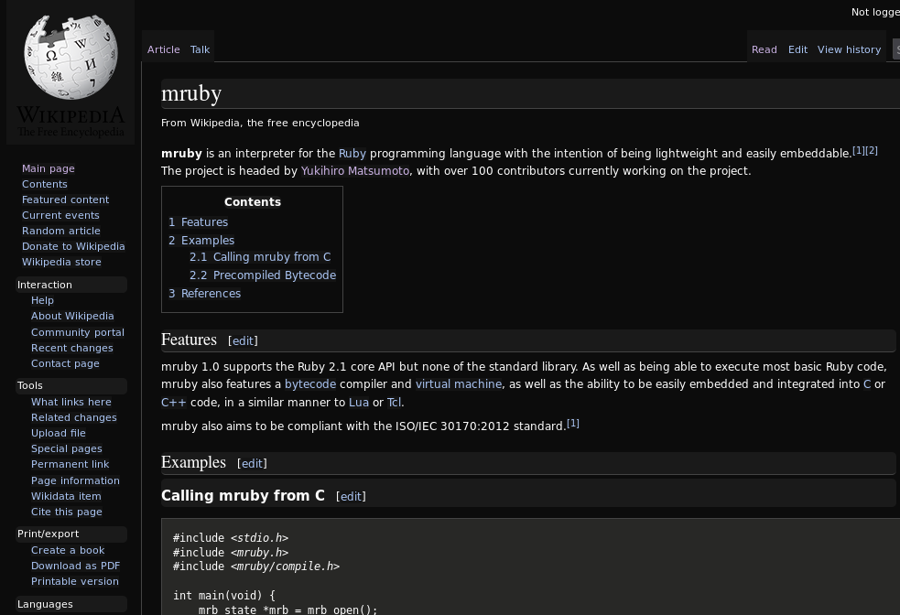This screenshot has height=615, width=900.
Task: Collapse the Interaction sidebar section
Action: coord(71,285)
